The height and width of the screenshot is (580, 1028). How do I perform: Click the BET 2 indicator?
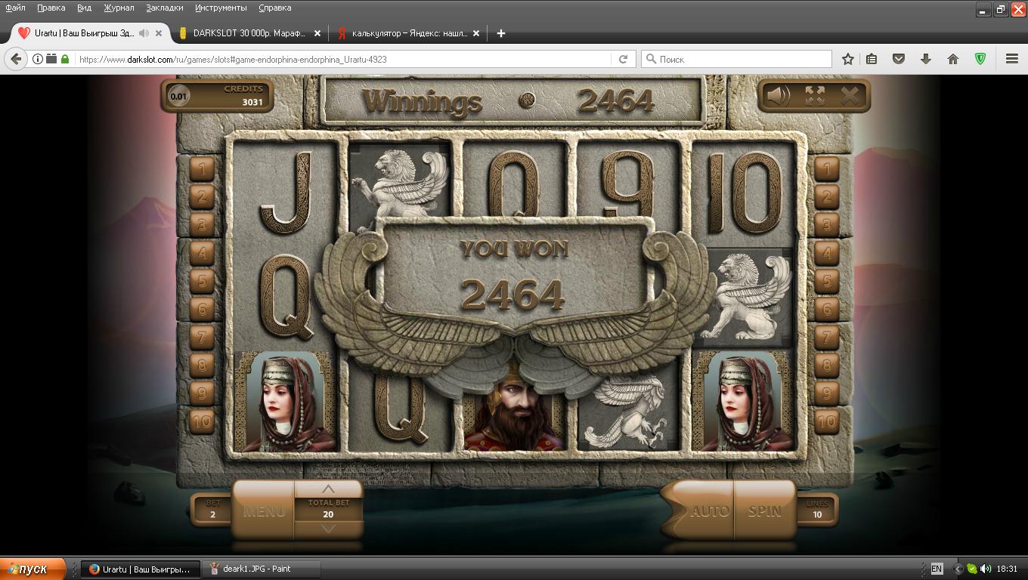212,510
